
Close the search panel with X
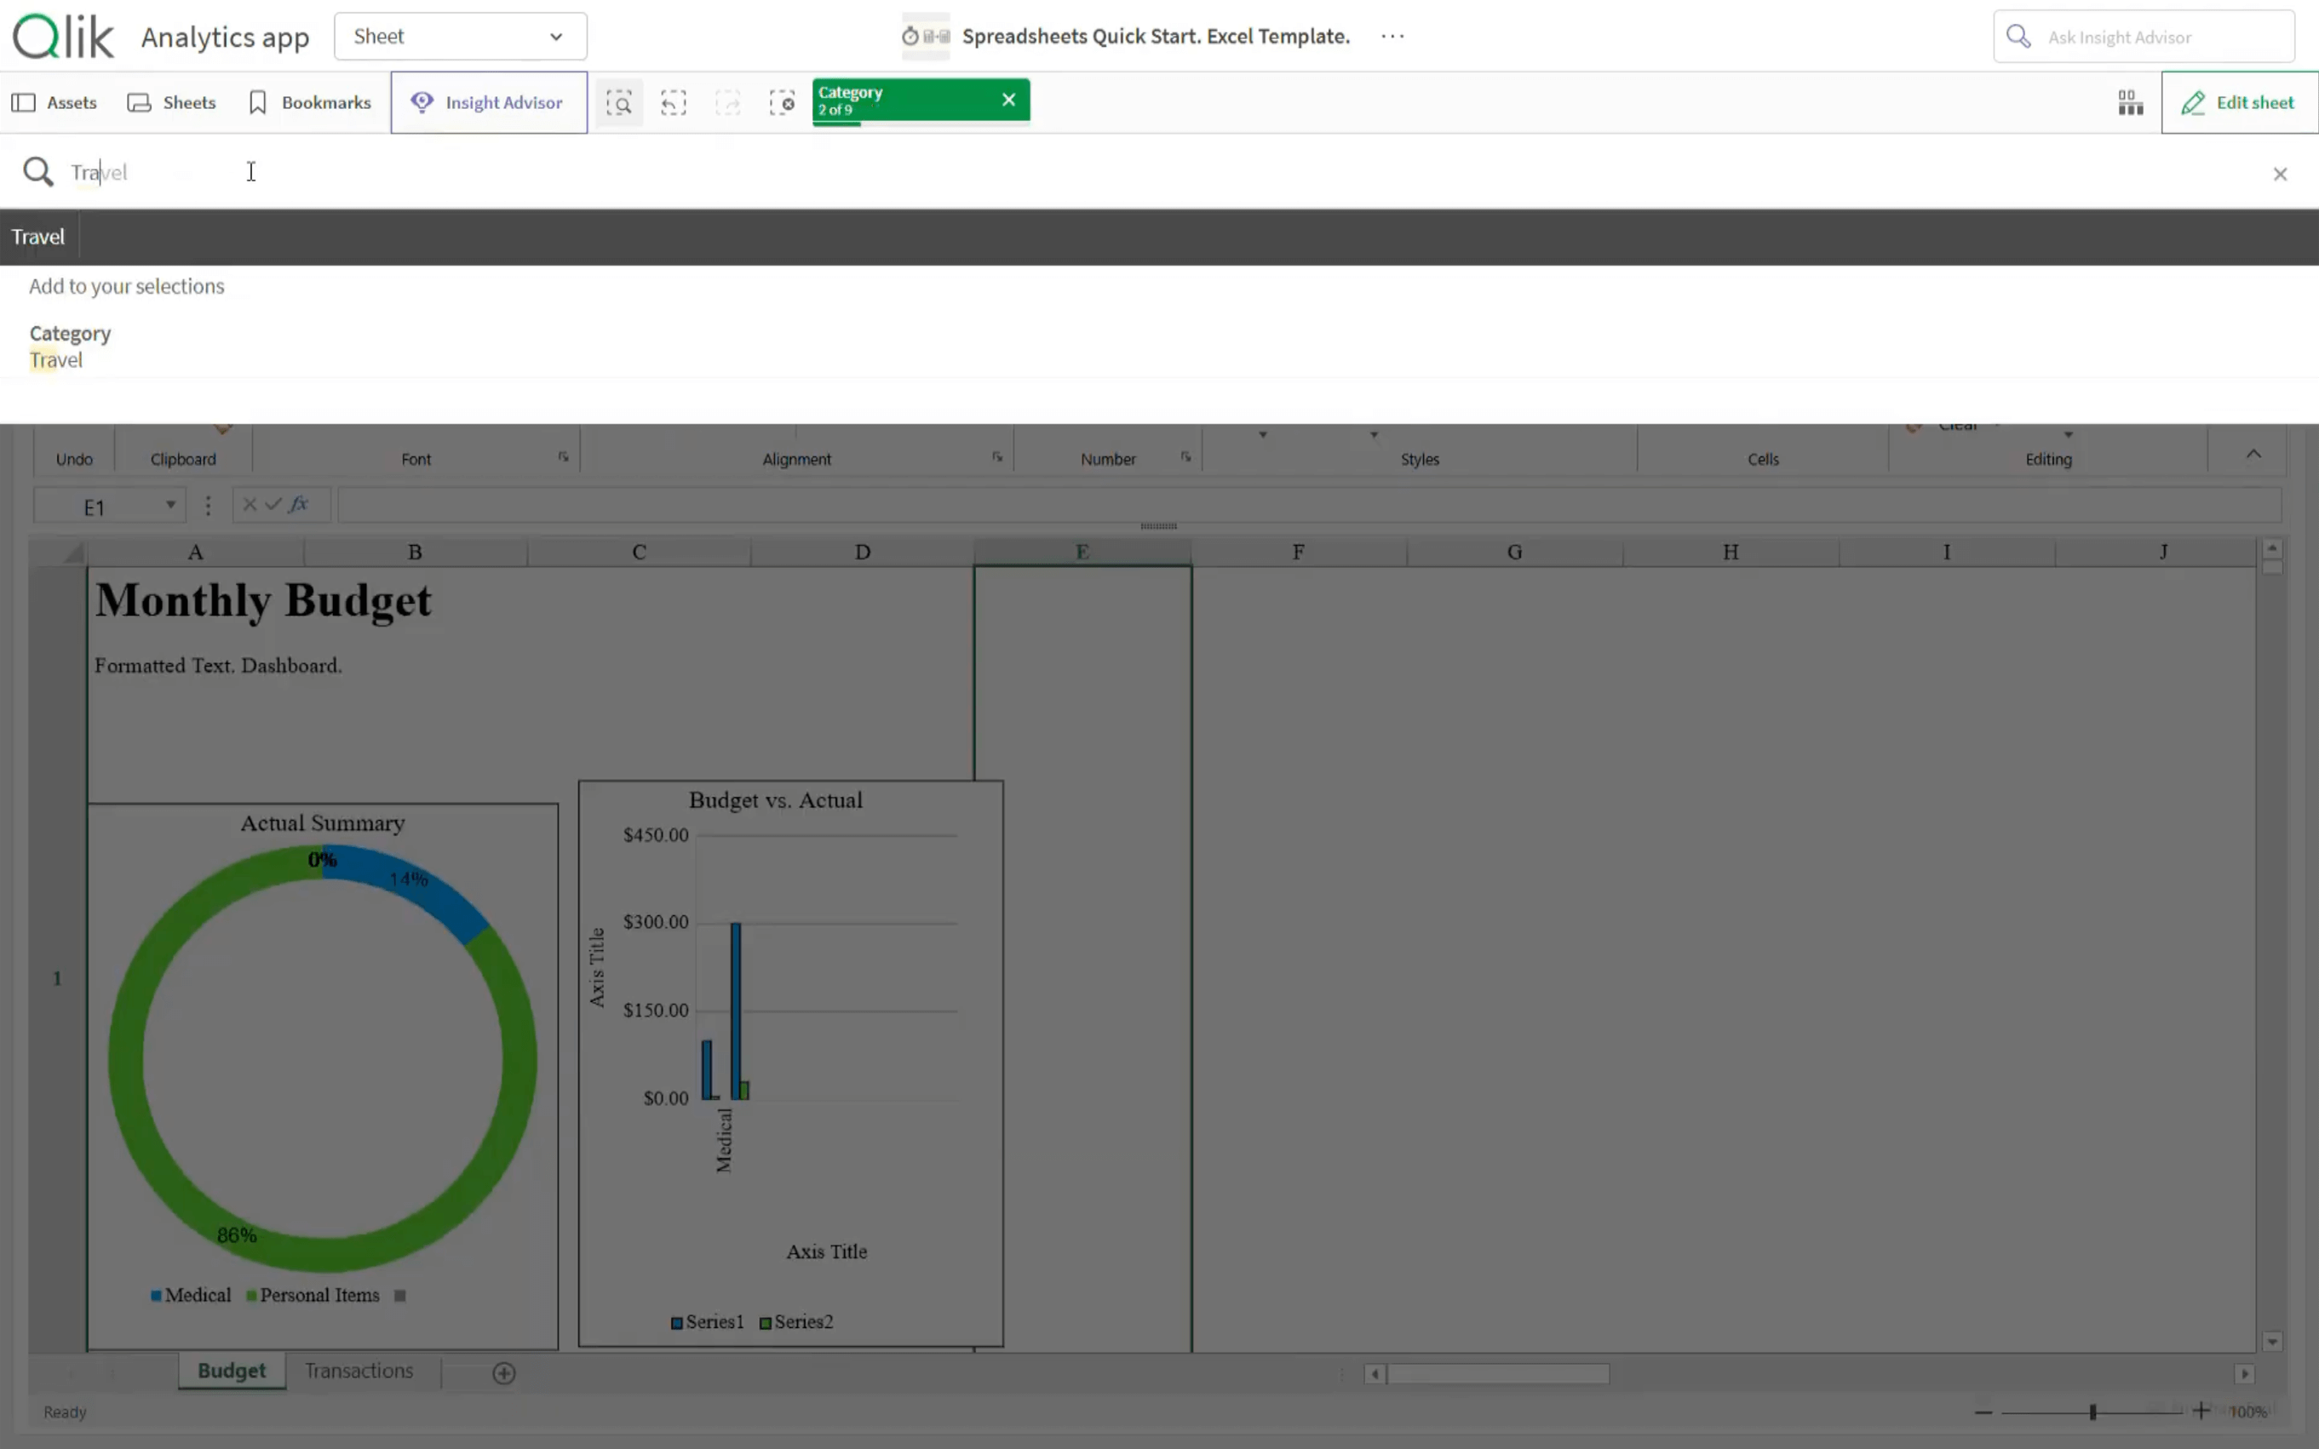coord(2280,174)
